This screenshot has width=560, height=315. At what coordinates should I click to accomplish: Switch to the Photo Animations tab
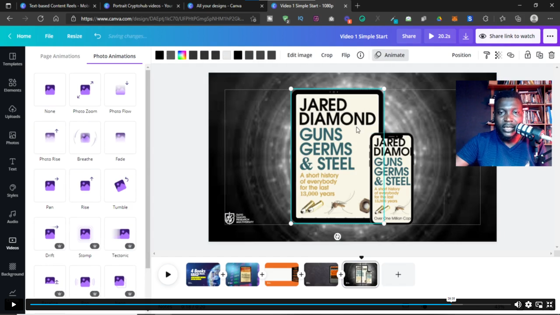point(115,56)
